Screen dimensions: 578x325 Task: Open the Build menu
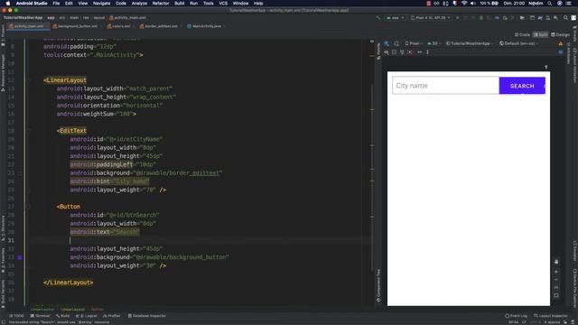point(180,4)
